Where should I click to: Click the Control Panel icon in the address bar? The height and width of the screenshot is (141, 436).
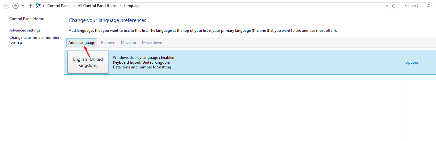click(x=38, y=6)
